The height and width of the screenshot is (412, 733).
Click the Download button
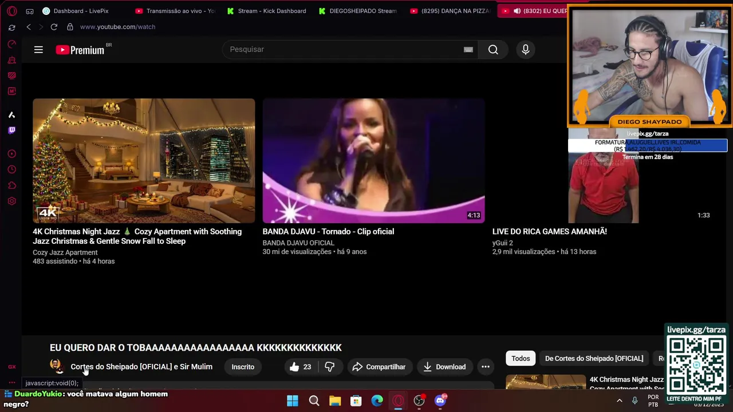(x=444, y=367)
